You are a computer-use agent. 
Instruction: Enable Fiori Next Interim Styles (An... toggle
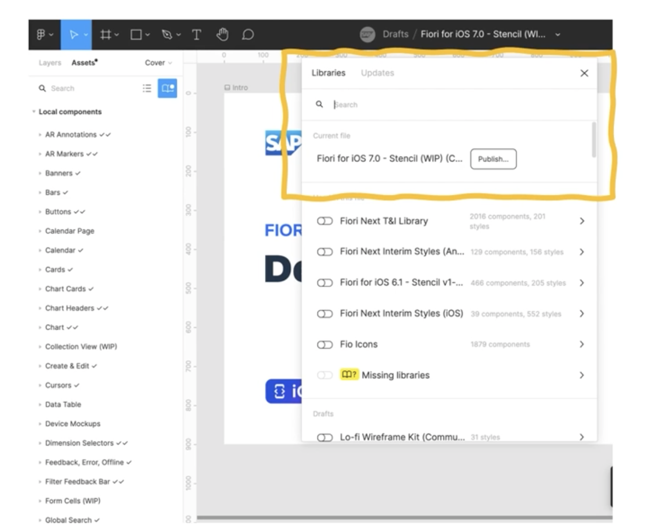pyautogui.click(x=325, y=252)
